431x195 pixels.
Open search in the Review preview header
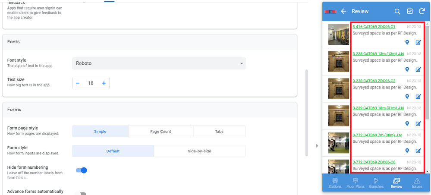[x=397, y=11]
